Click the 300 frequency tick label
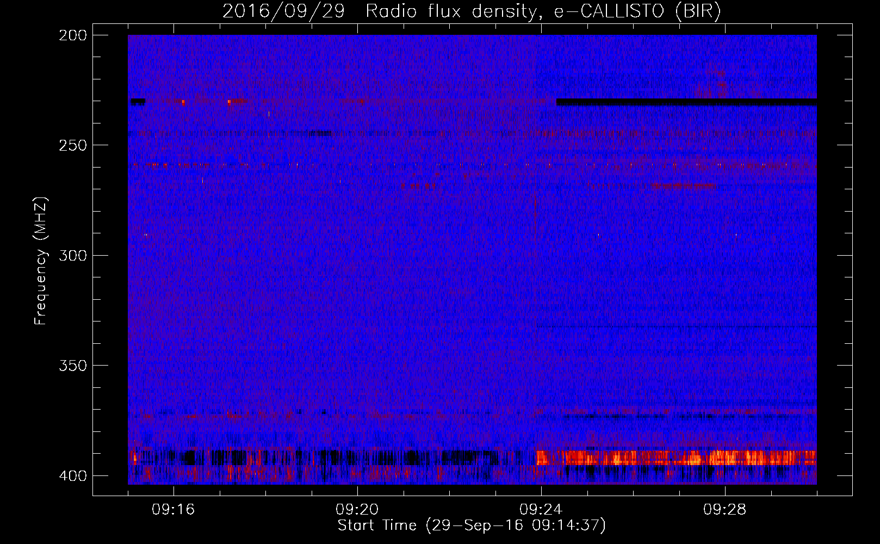 coord(72,255)
